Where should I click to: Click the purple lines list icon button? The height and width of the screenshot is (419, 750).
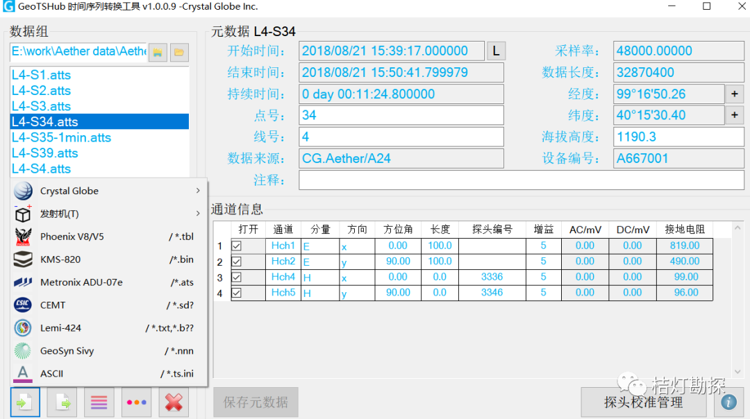99,402
